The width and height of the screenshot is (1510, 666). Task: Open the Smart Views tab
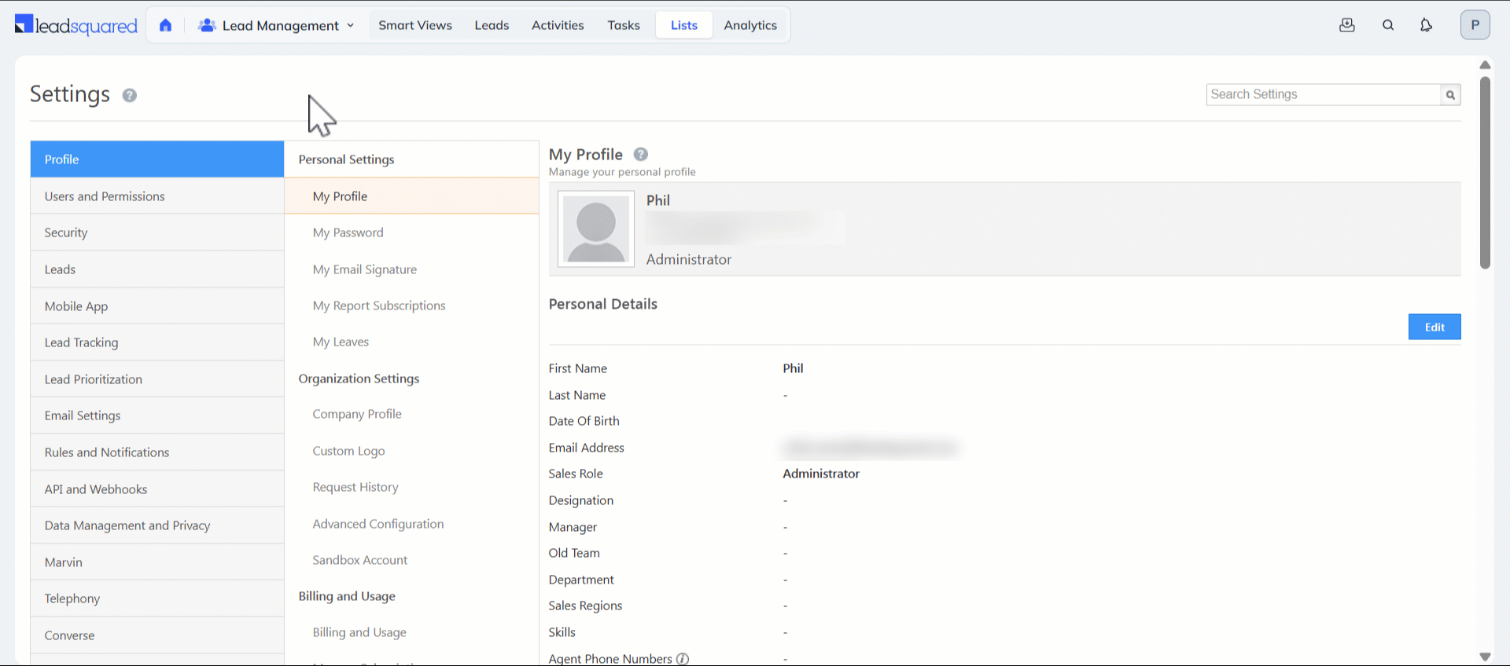click(x=415, y=25)
